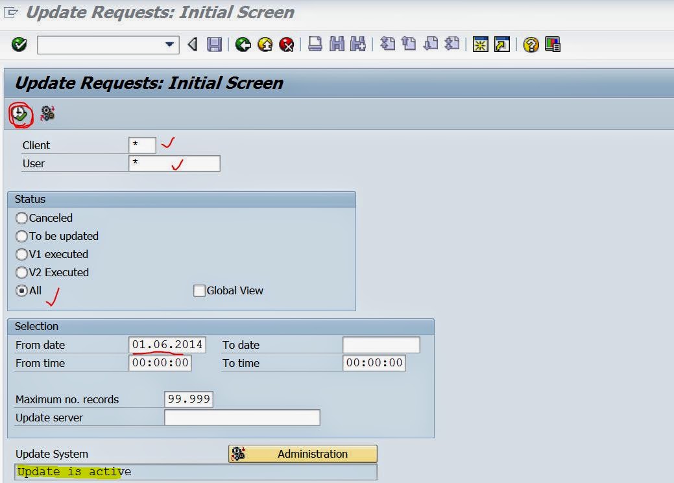Select the V1 executed status option
The width and height of the screenshot is (674, 483).
point(21,254)
